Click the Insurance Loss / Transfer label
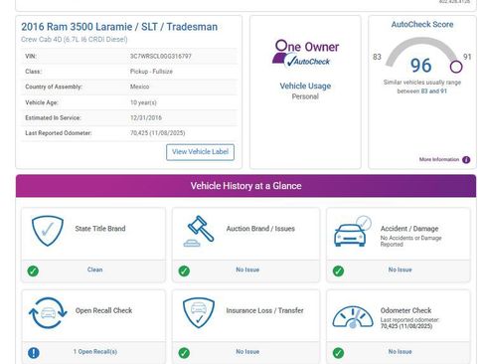The width and height of the screenshot is (485, 364). coord(264,310)
